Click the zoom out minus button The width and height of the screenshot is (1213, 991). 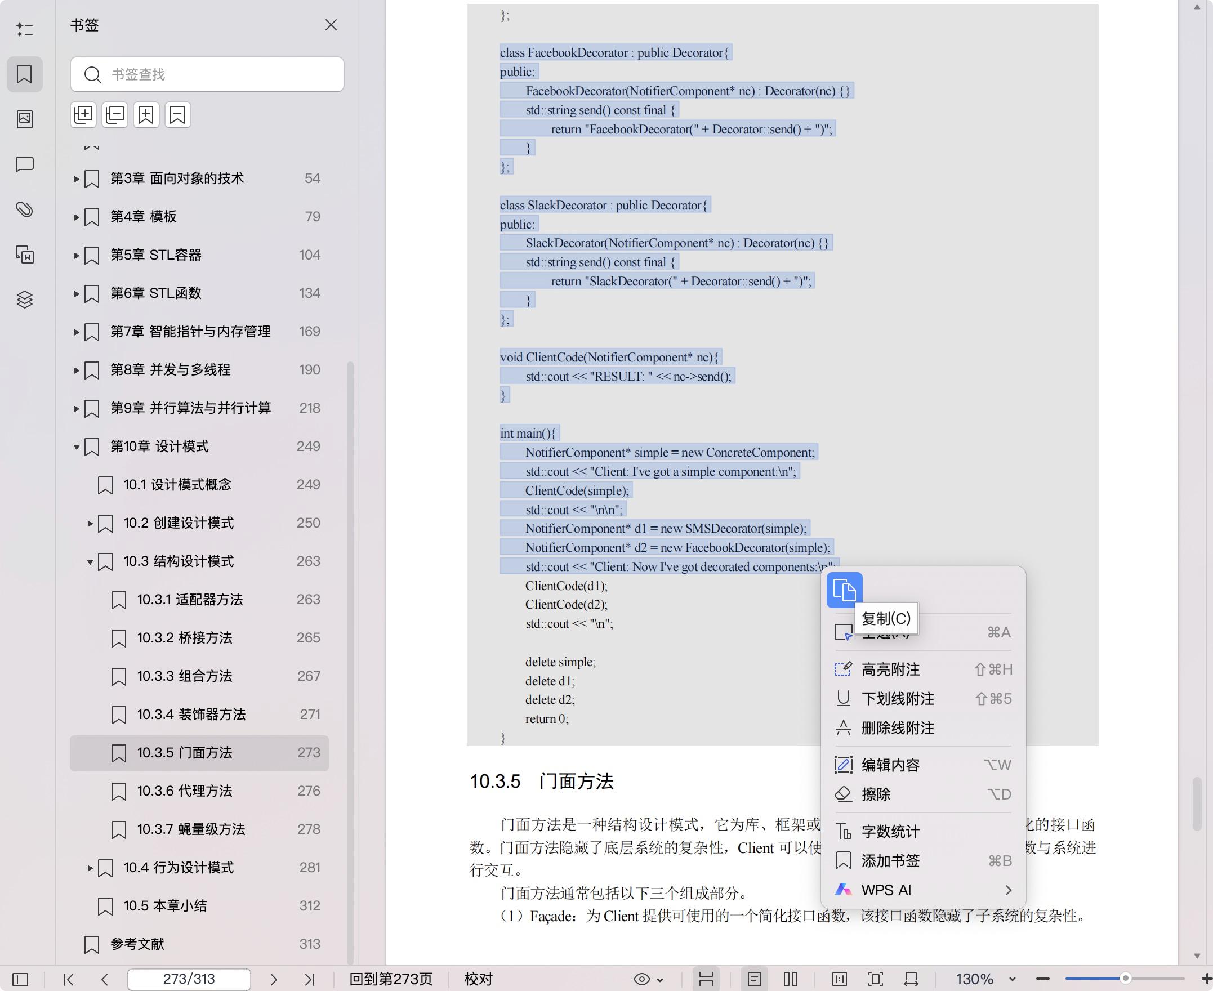pos(1043,979)
